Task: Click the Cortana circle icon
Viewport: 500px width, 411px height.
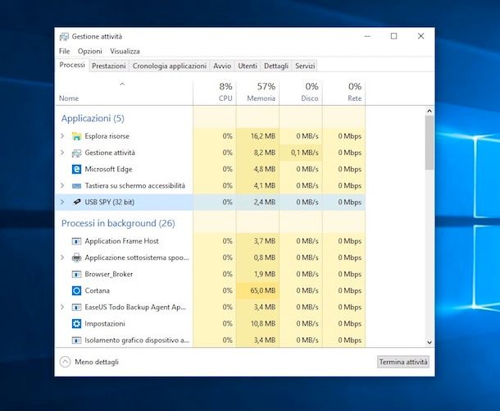Action: (76, 290)
